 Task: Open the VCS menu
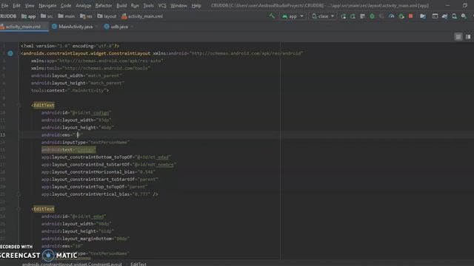coord(162,5)
